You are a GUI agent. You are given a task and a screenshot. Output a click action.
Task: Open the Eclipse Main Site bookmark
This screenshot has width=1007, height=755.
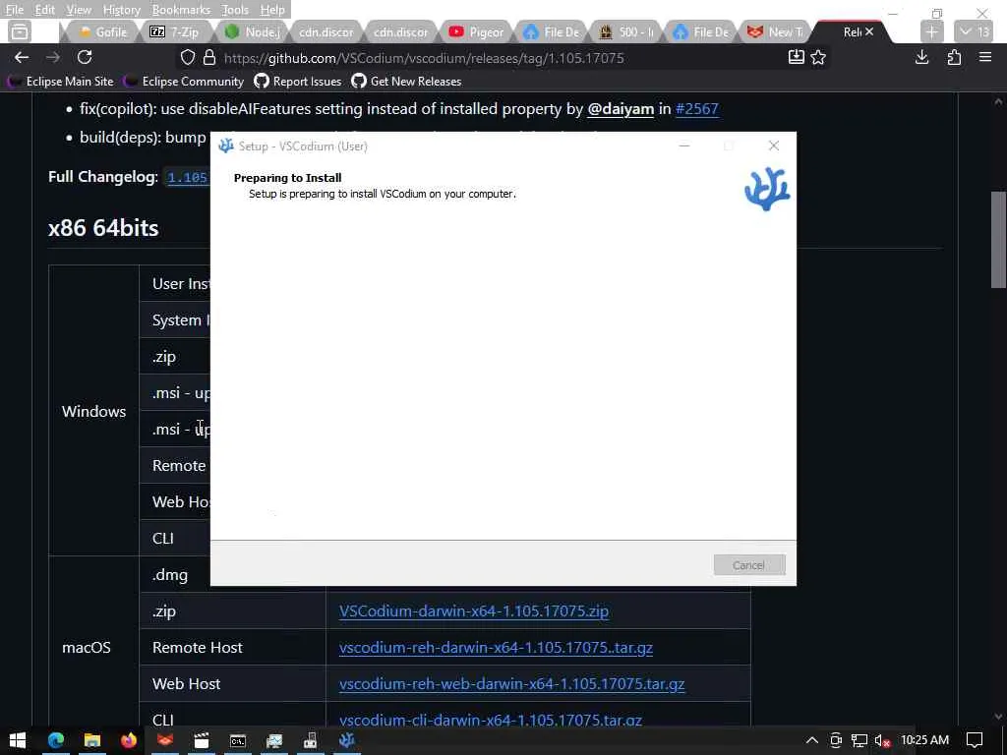(60, 82)
